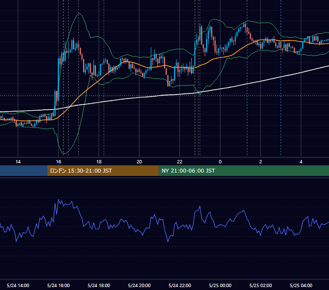Image resolution: width=329 pixels, height=290 pixels.
Task: Click hour label 4 on upper axis
Action: click(301, 162)
